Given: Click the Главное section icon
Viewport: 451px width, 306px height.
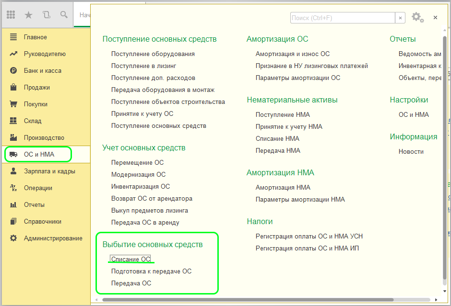Looking at the screenshot, I should [x=13, y=37].
